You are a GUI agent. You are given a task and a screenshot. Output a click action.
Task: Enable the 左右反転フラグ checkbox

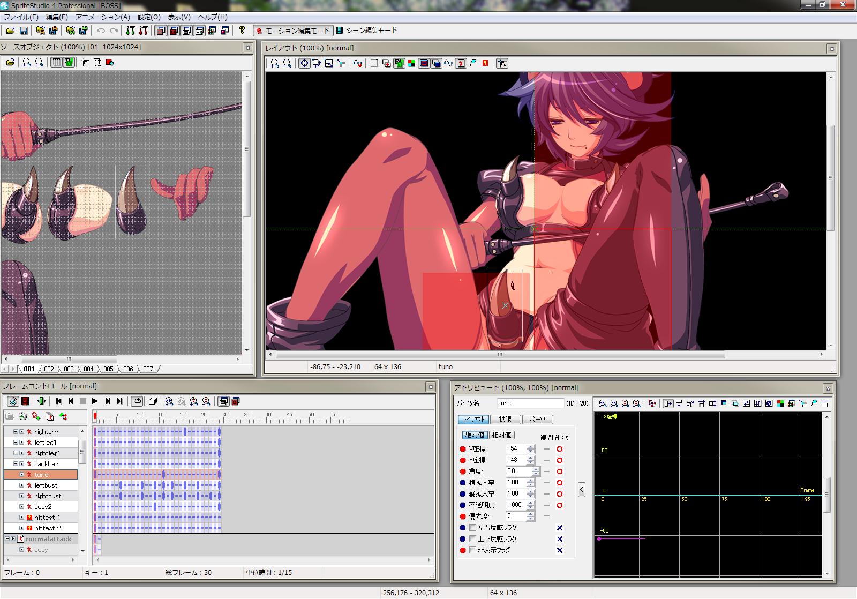pyautogui.click(x=473, y=528)
